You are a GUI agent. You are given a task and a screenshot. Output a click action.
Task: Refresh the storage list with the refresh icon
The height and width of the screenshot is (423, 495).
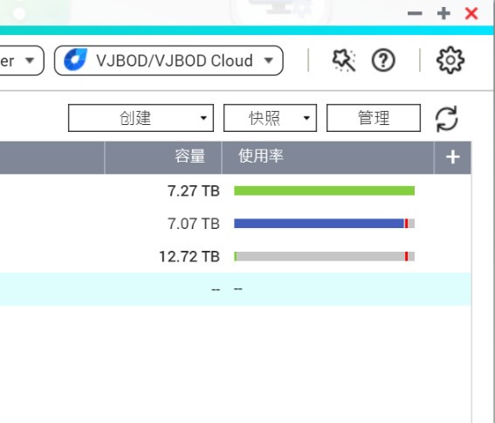pos(446,119)
